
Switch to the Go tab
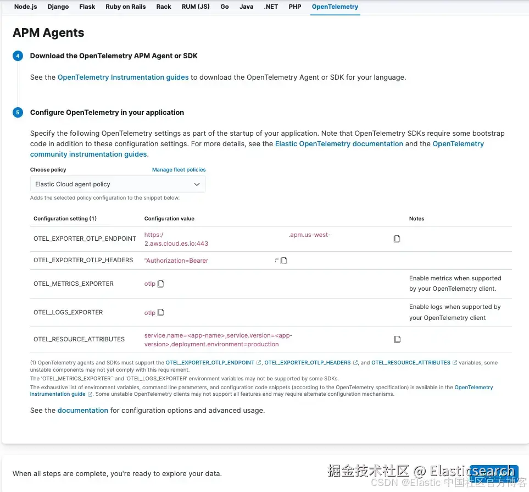(225, 7)
